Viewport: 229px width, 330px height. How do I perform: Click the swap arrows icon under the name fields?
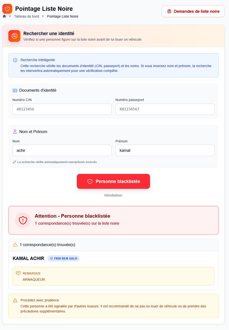coord(14,162)
